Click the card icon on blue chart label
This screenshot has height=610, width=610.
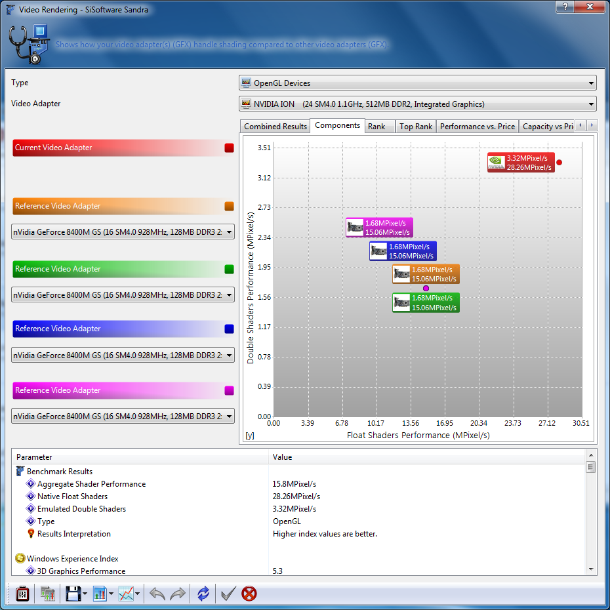click(378, 251)
